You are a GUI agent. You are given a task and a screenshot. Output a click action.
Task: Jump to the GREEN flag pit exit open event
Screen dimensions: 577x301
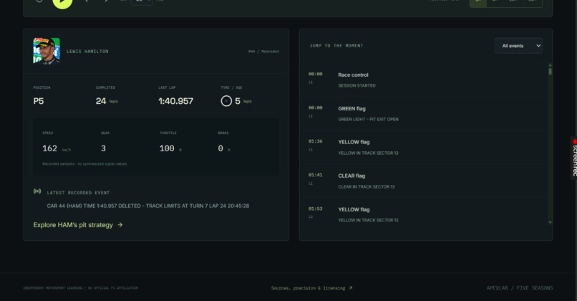[425, 113]
